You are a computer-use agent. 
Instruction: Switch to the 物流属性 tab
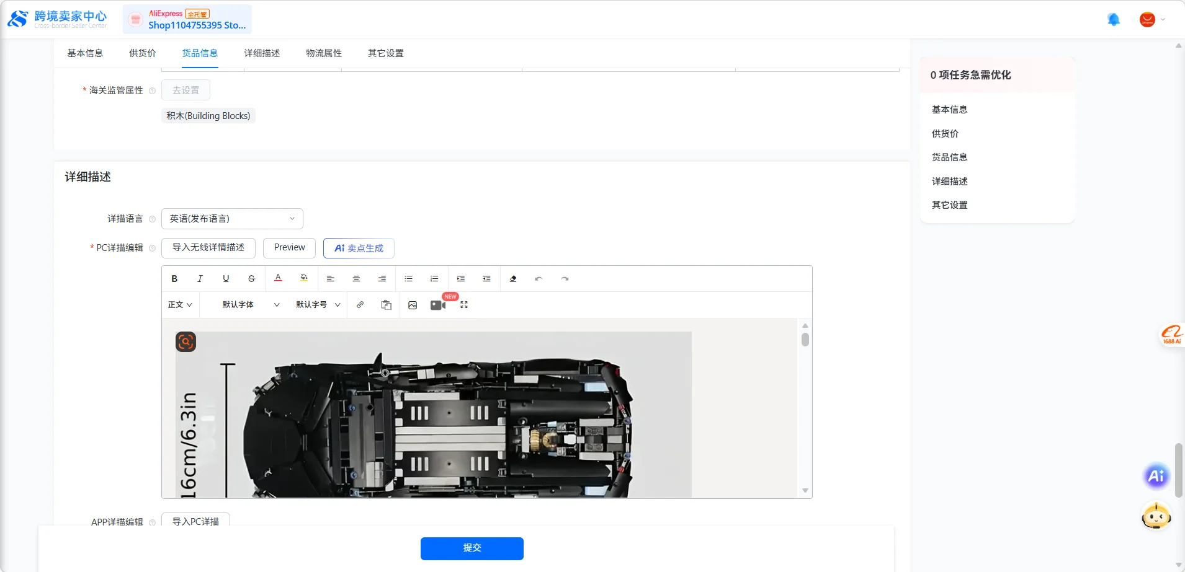tap(324, 53)
